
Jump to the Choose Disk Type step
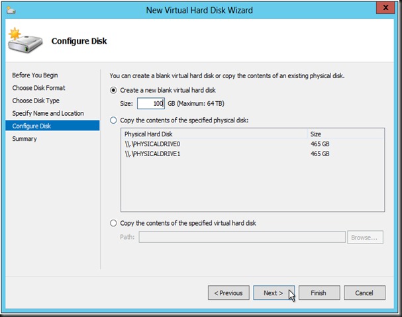36,101
